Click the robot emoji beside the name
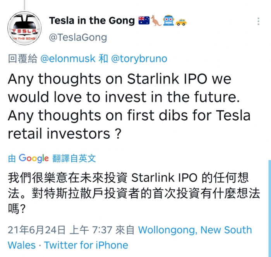Viewport: 271px width, 257px height. click(x=169, y=21)
